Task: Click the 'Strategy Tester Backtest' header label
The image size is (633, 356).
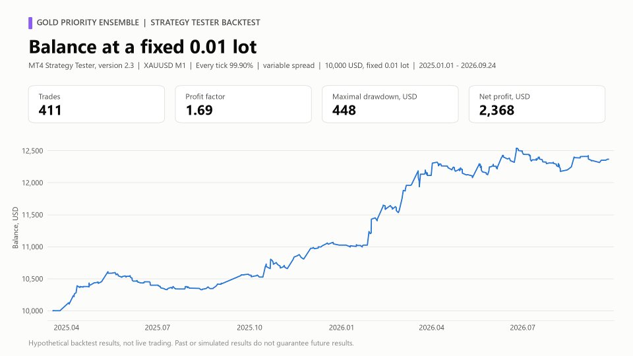Action: (205, 22)
